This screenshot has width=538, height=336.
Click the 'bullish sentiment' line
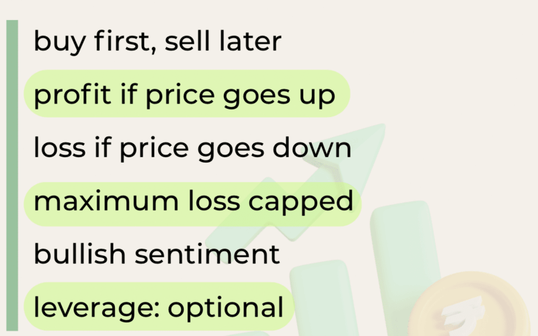[x=157, y=254]
